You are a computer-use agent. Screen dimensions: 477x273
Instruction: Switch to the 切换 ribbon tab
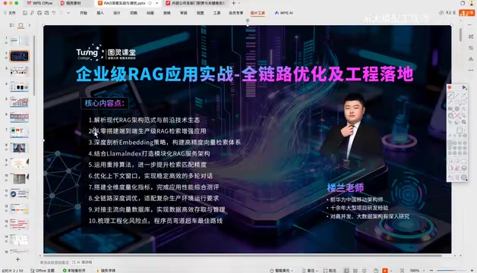pyautogui.click(x=134, y=13)
